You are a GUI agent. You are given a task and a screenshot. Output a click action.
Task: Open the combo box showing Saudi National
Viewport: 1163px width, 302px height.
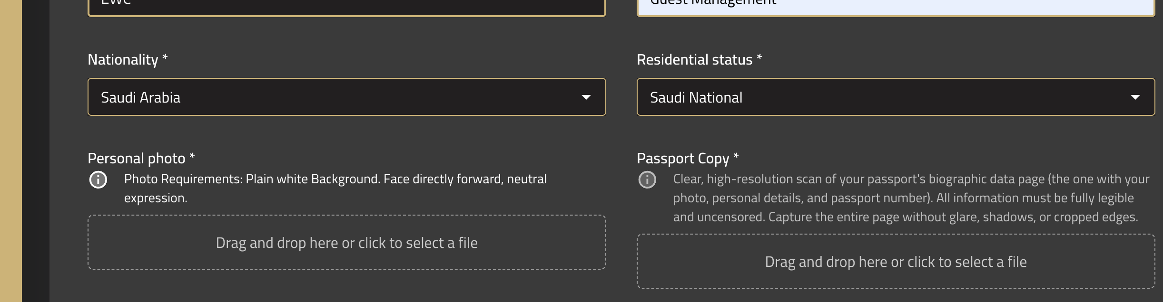tap(896, 97)
